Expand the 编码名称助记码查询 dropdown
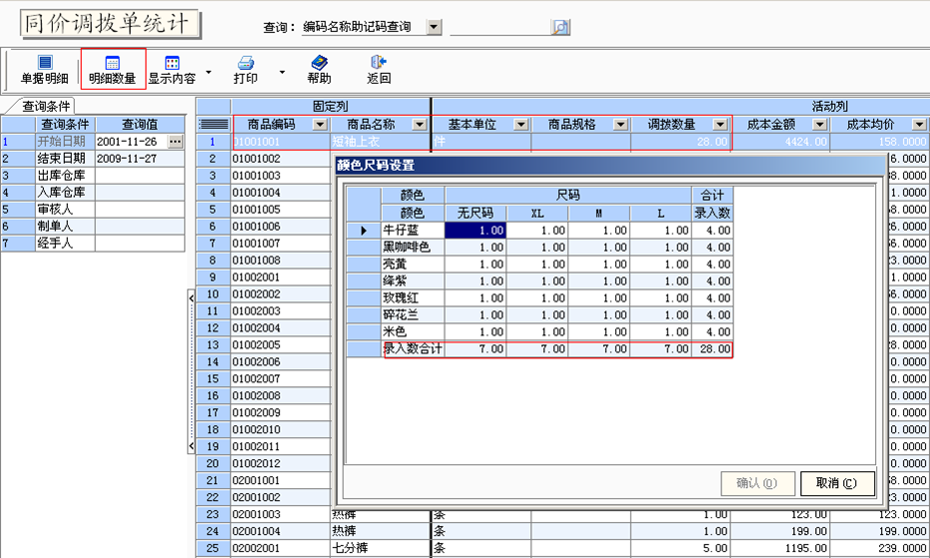This screenshot has width=930, height=558. click(434, 27)
